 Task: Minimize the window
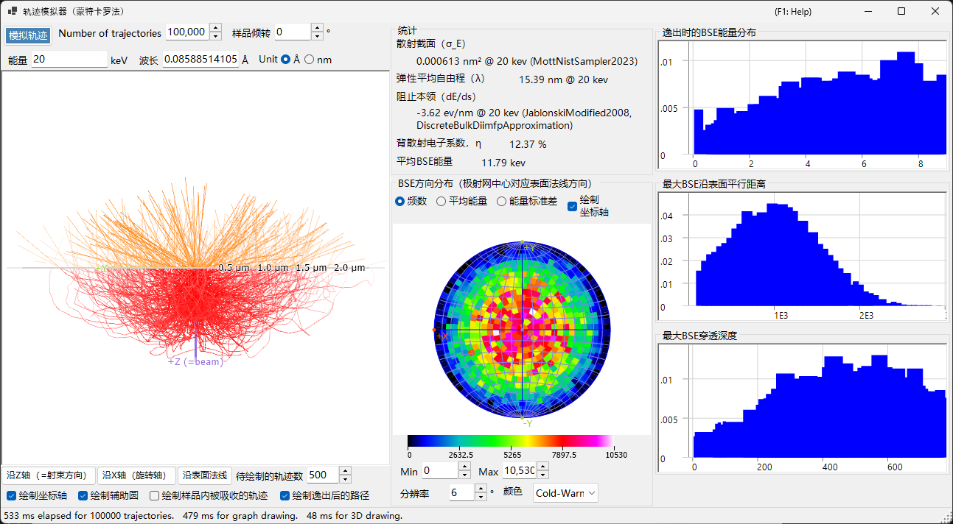868,11
